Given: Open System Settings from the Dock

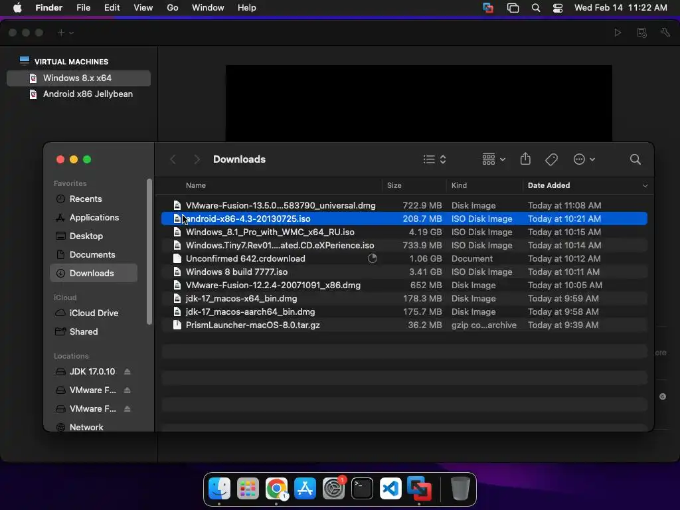Looking at the screenshot, I should [333, 489].
